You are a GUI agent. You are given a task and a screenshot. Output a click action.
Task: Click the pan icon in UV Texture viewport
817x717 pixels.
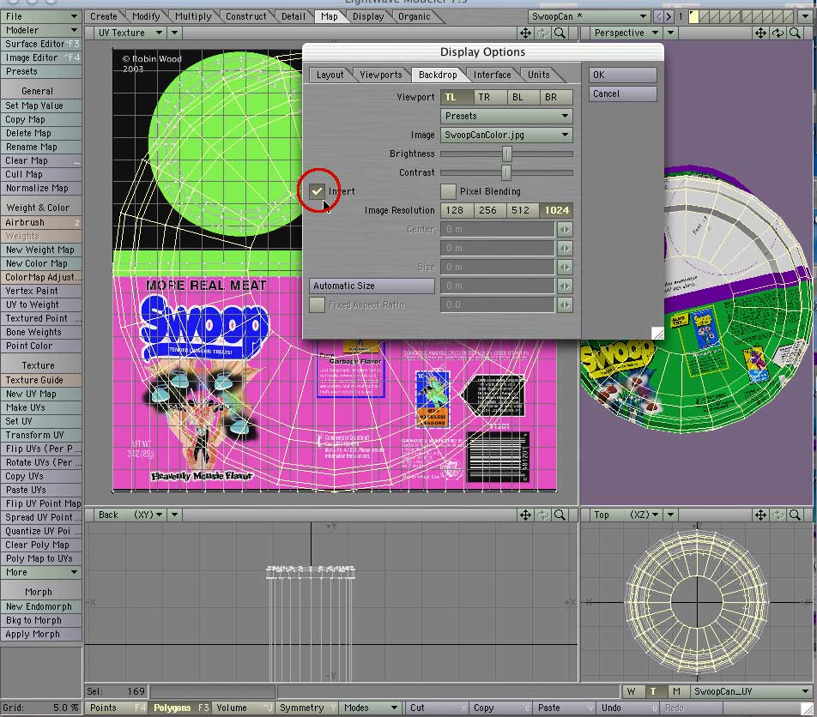525,33
